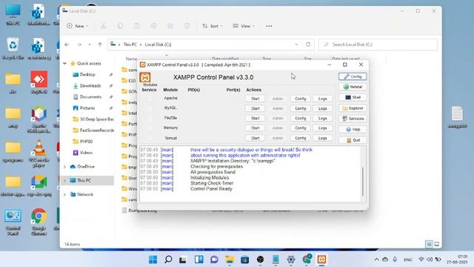Go back in File Explorer
This screenshot has height=267, width=474.
[x=67, y=44]
